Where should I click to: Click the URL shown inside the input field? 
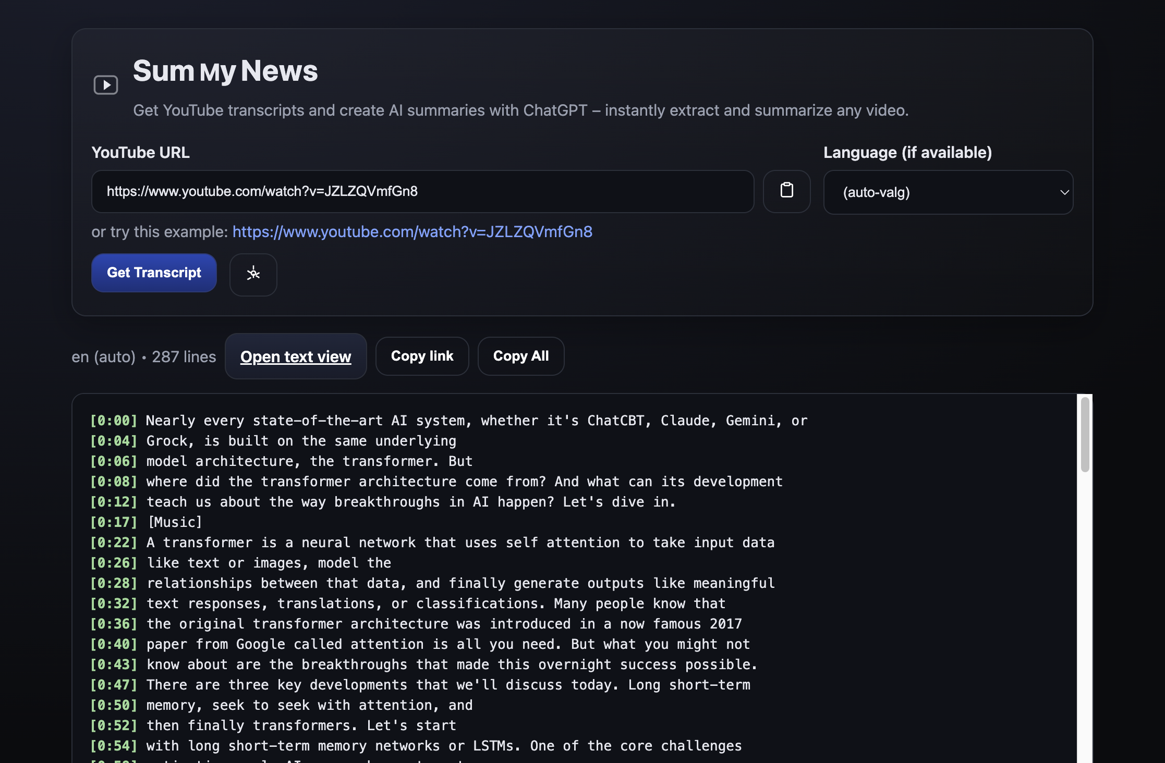tap(262, 191)
